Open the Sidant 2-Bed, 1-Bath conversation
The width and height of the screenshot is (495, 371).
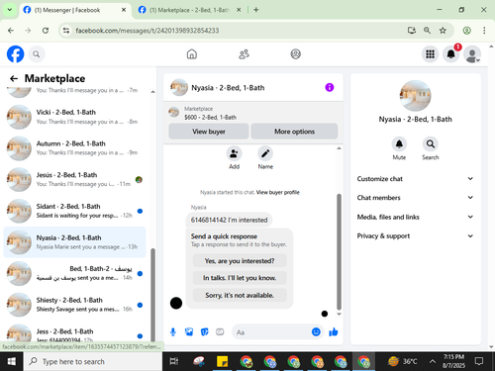click(74, 211)
